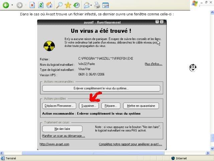214x161 pixels.
Task: Refresh the page with the green arrows icon
Action: pos(41,5)
